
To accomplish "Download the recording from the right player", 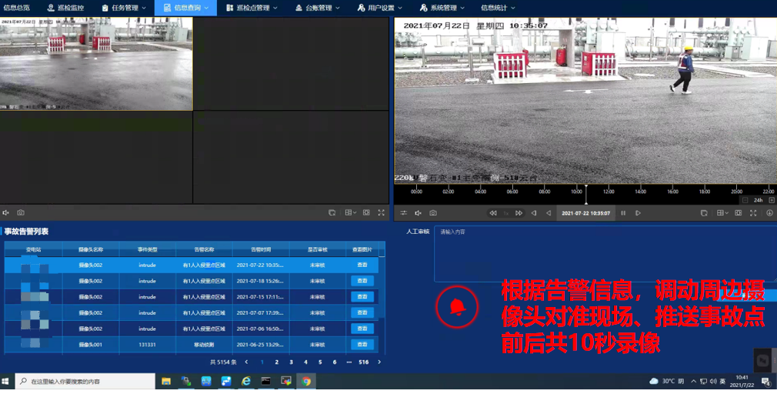I will (x=769, y=213).
